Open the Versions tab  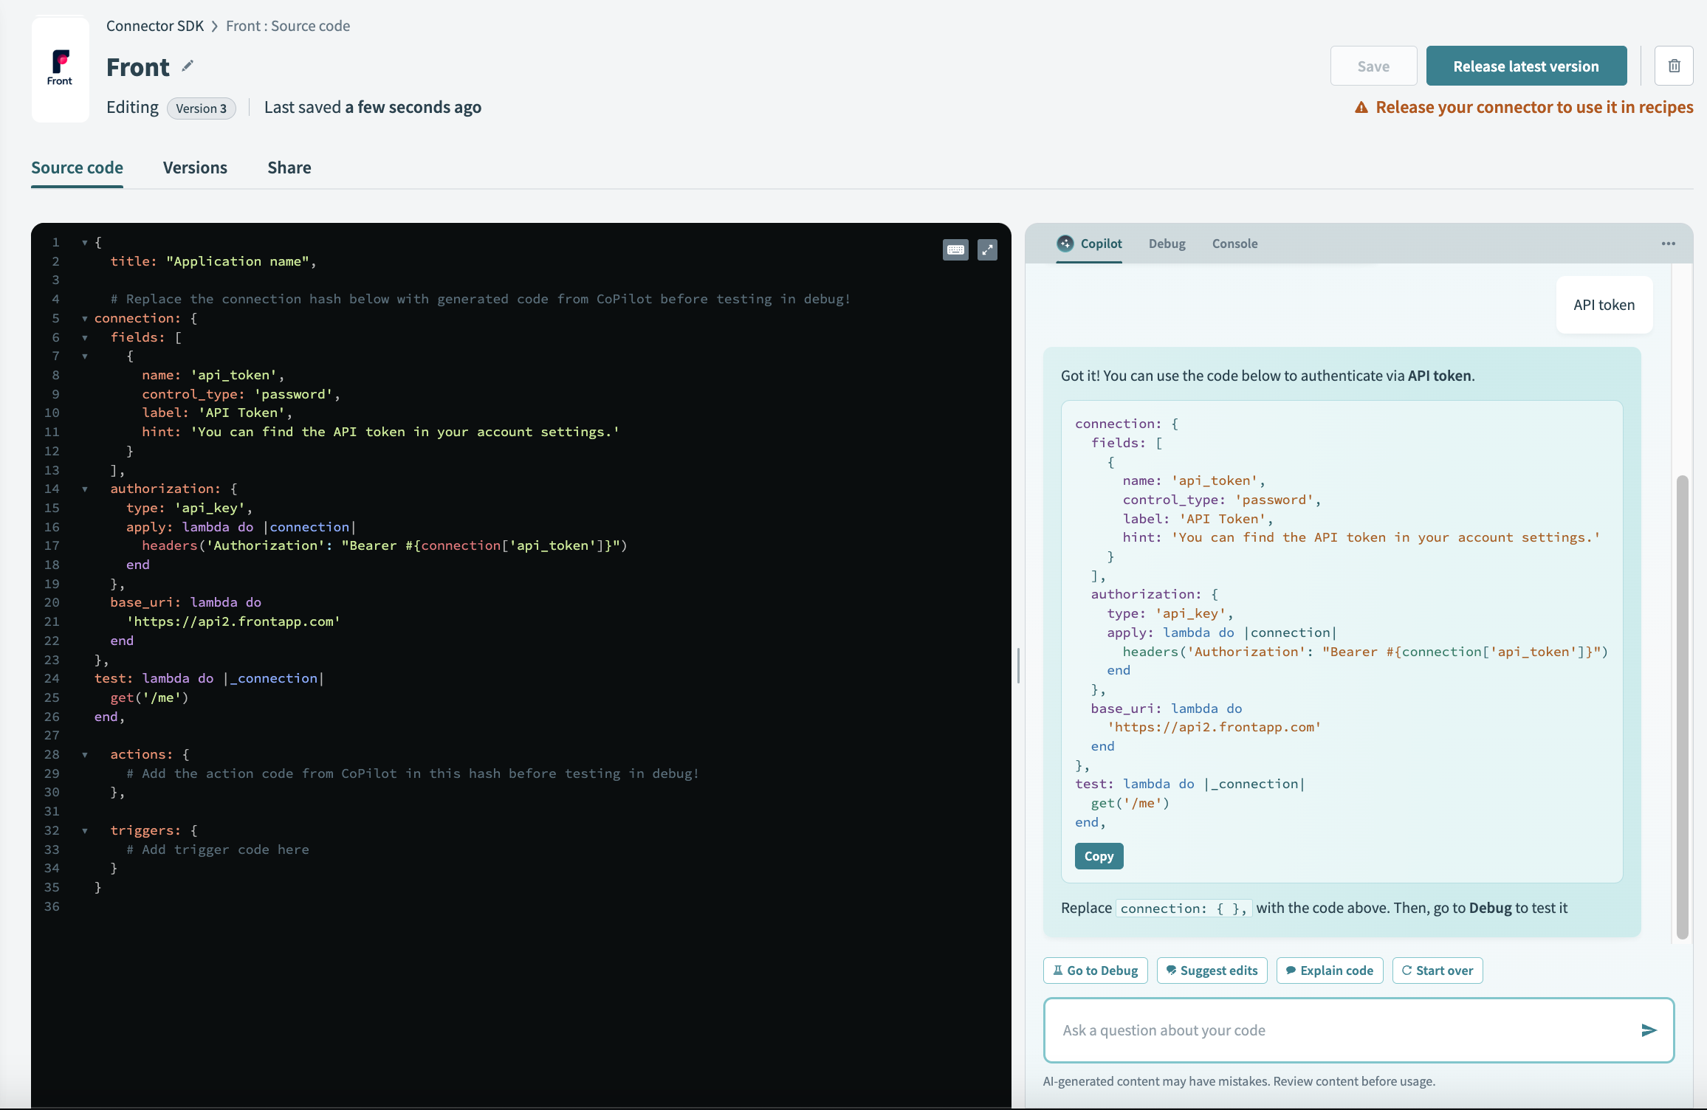coord(195,168)
